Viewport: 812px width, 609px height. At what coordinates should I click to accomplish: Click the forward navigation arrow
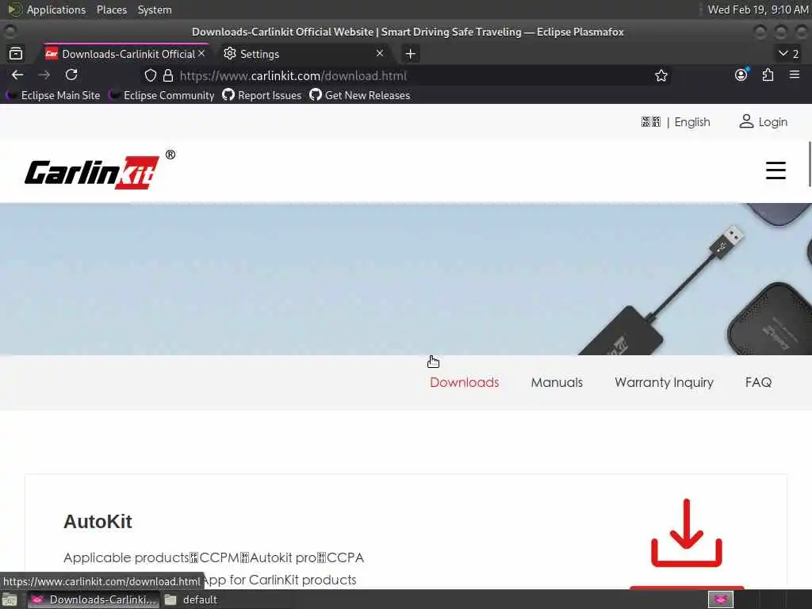click(44, 75)
